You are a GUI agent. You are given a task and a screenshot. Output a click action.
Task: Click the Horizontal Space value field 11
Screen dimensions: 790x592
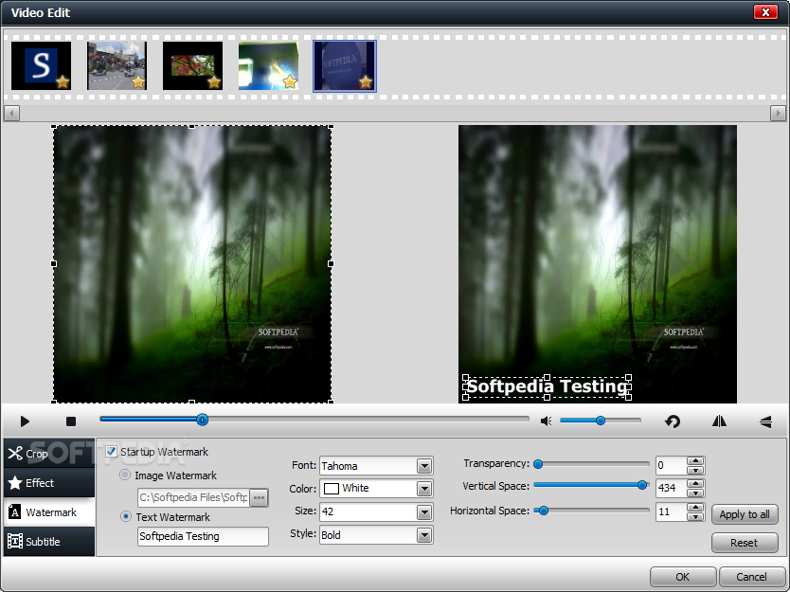click(671, 511)
